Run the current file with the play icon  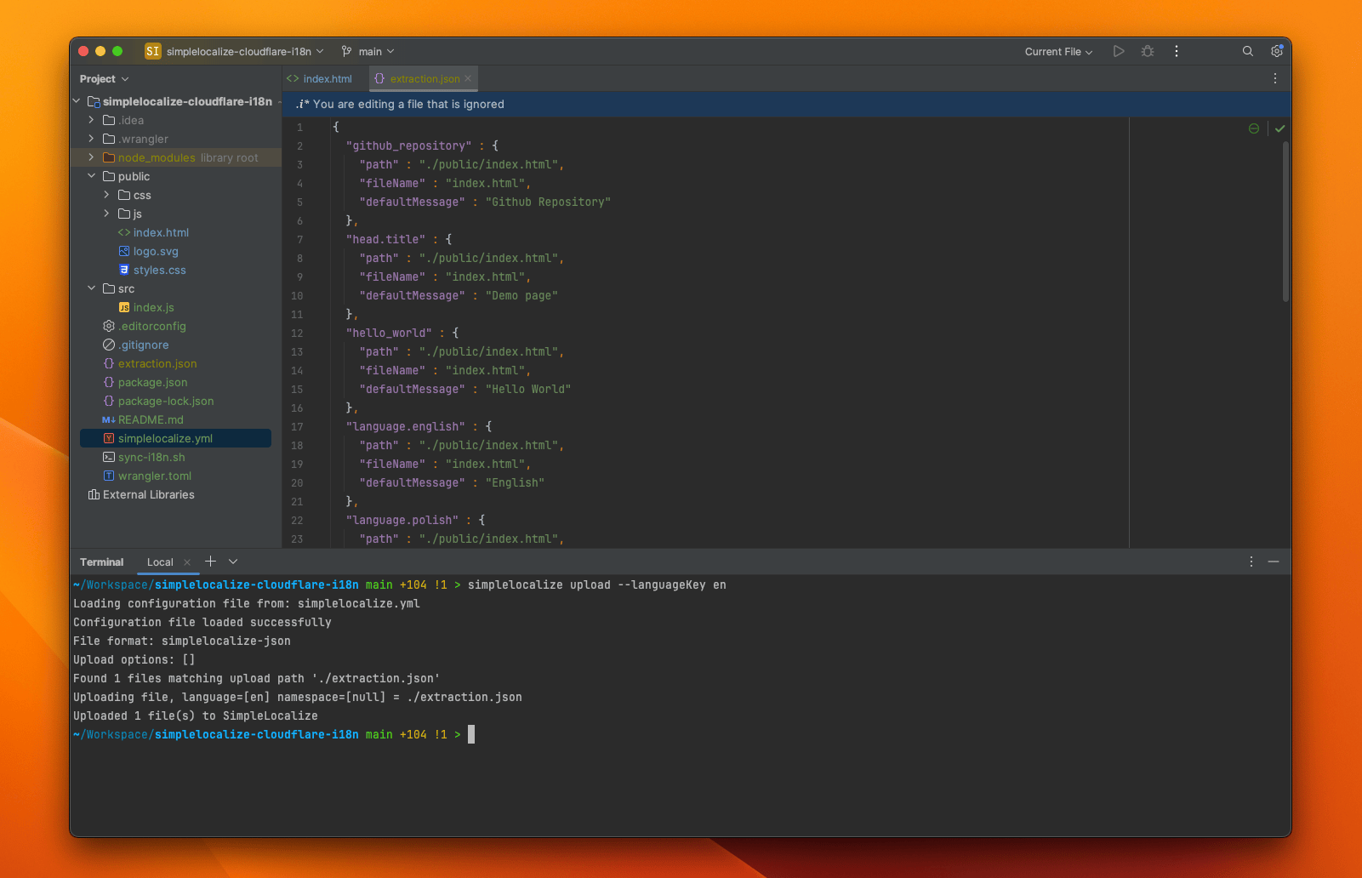[x=1119, y=51]
